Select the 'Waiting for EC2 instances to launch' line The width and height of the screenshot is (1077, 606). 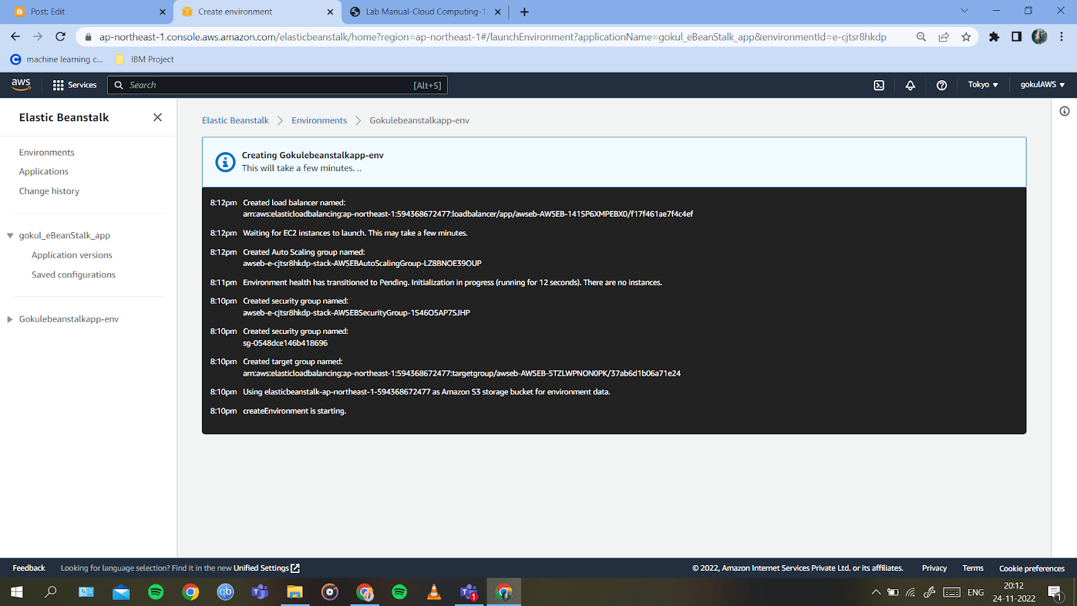click(x=355, y=233)
